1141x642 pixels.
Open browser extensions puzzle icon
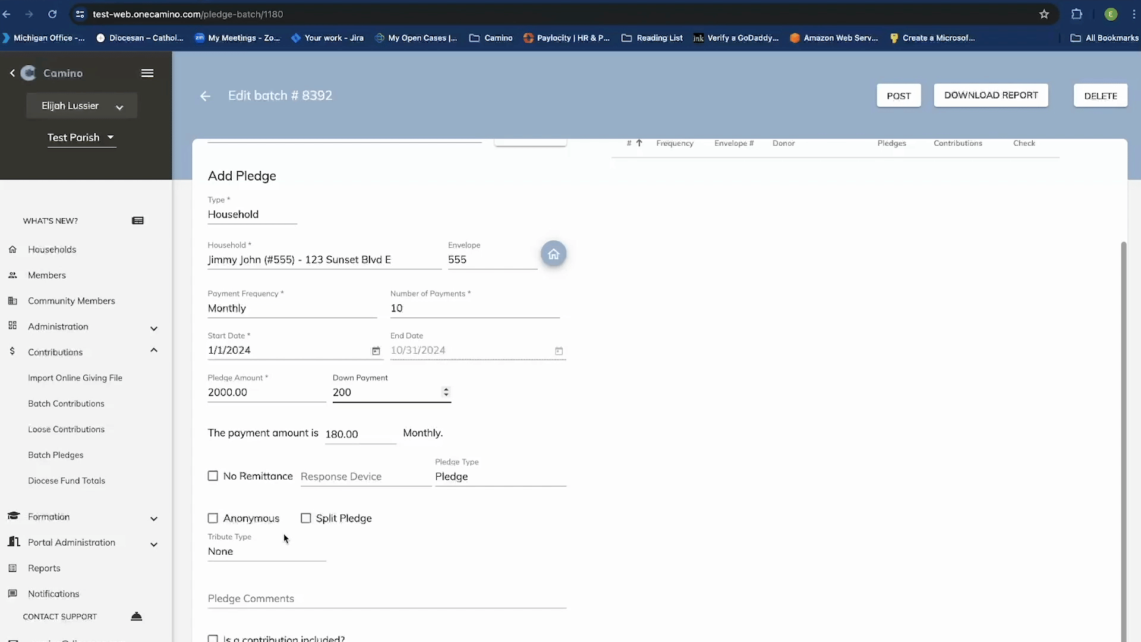1077,14
